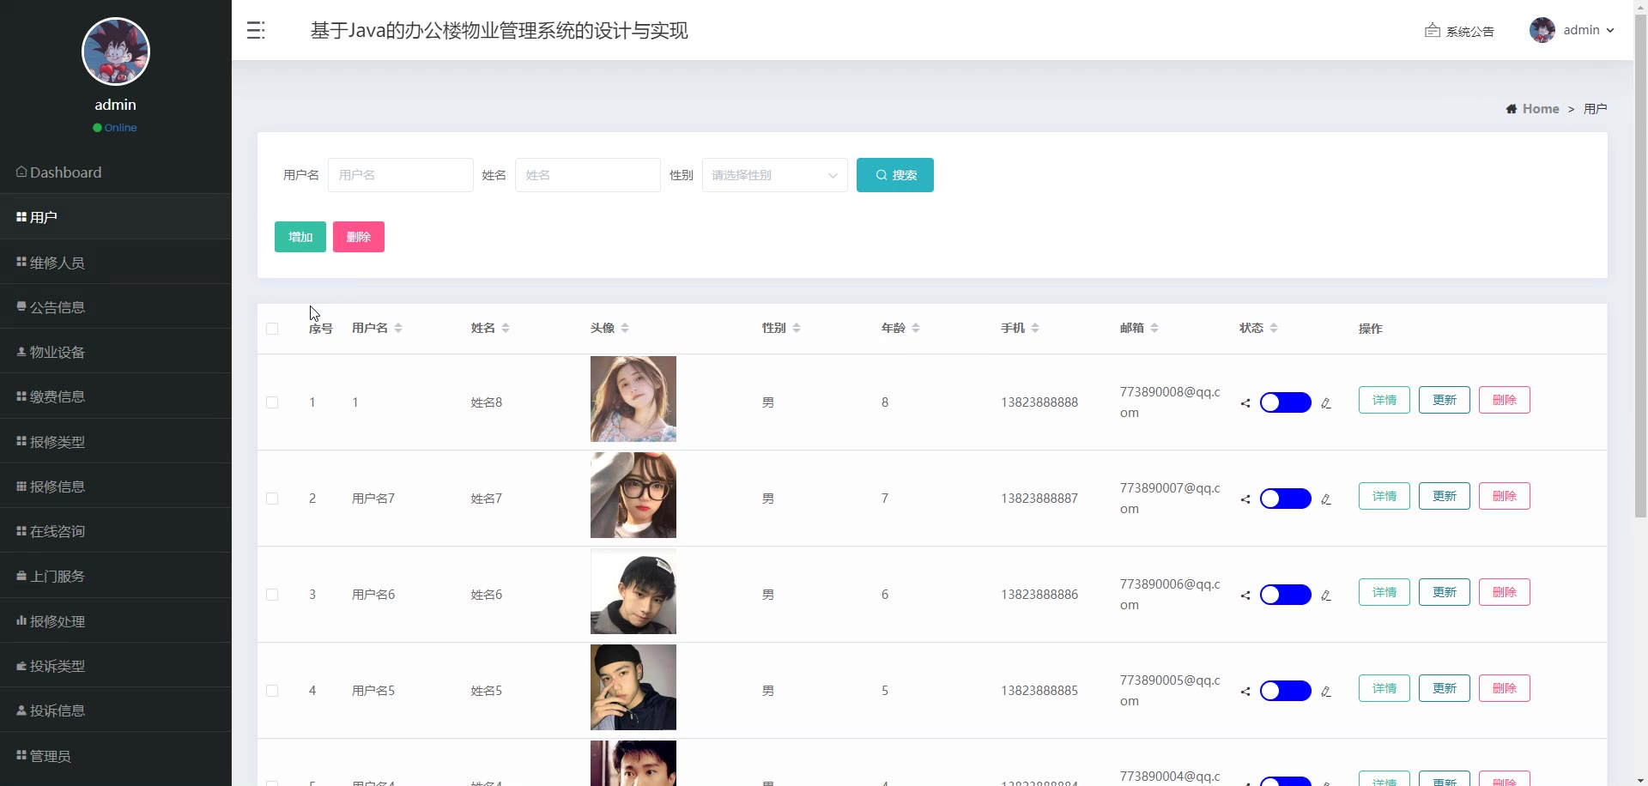Click 删除 for the 用户名6 row
Viewport: 1648px width, 786px height.
pyautogui.click(x=1505, y=592)
